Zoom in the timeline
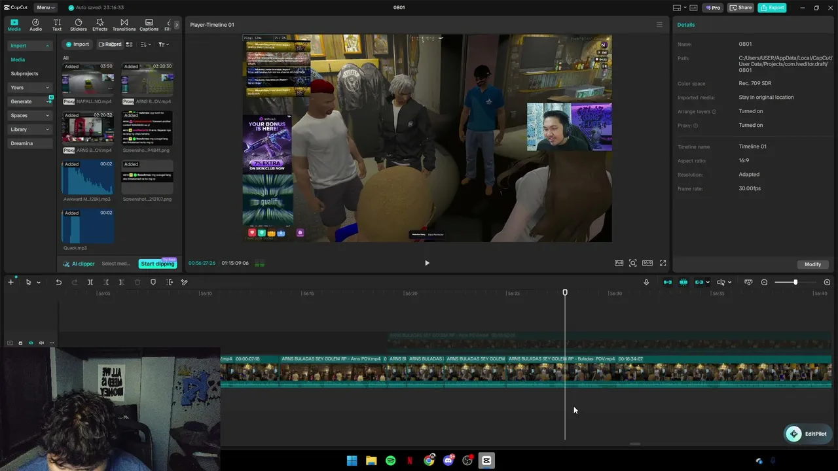 (827, 282)
